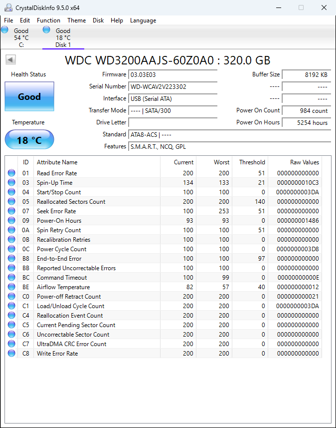Click the Buffer Size value 8192 KB
This screenshot has width=336, height=428.
[306, 75]
